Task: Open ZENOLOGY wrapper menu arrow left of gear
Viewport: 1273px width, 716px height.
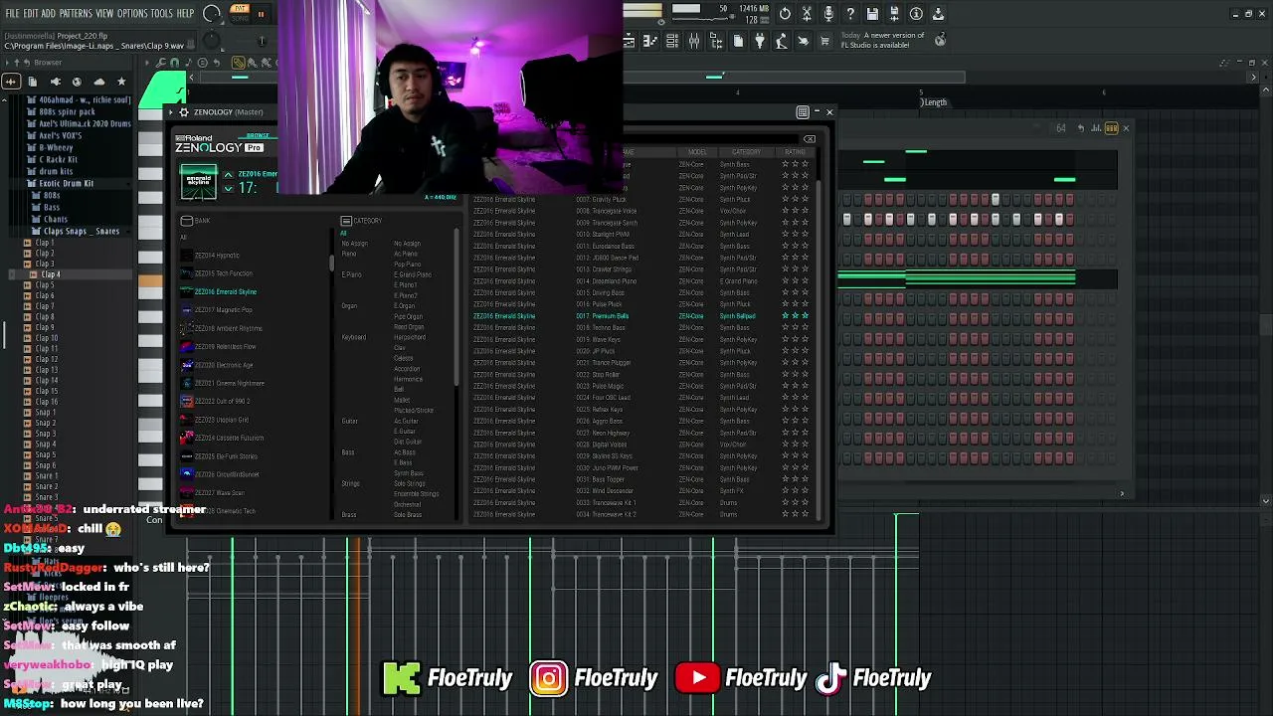Action: coord(171,112)
